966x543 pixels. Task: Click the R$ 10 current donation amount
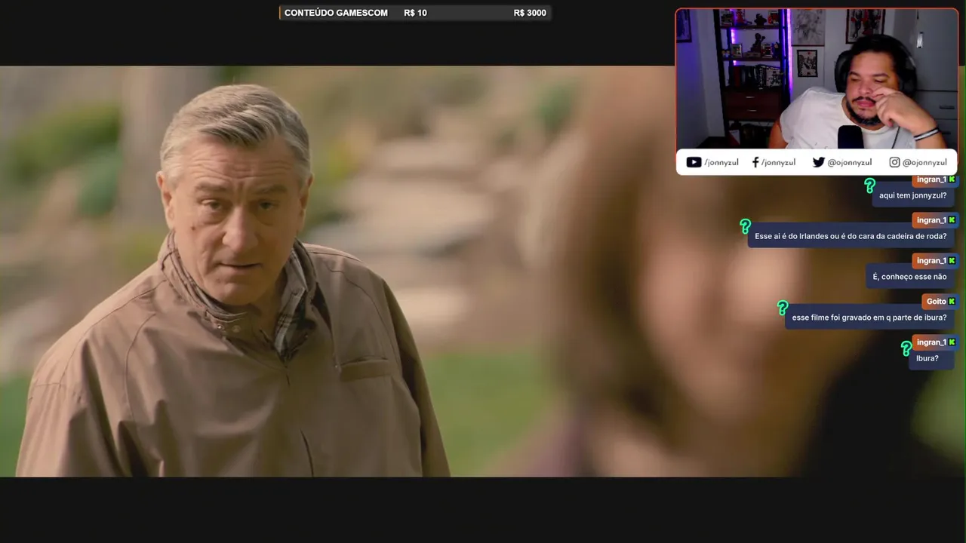pos(415,13)
